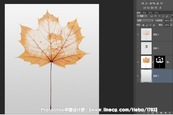Toggle lock position (move icon)
The height and width of the screenshot is (115, 173).
[x=150, y=25]
